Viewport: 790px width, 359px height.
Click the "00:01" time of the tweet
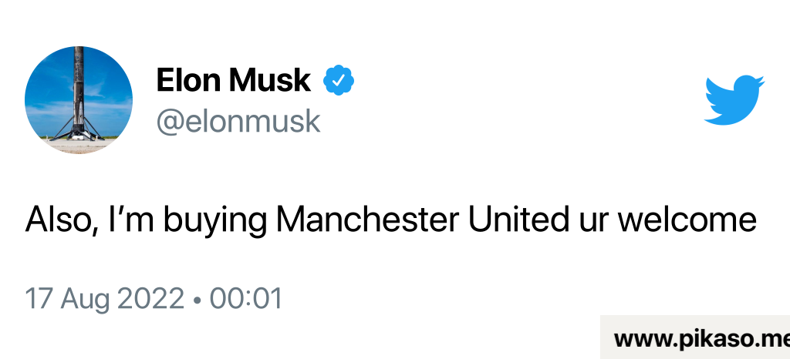pos(246,298)
